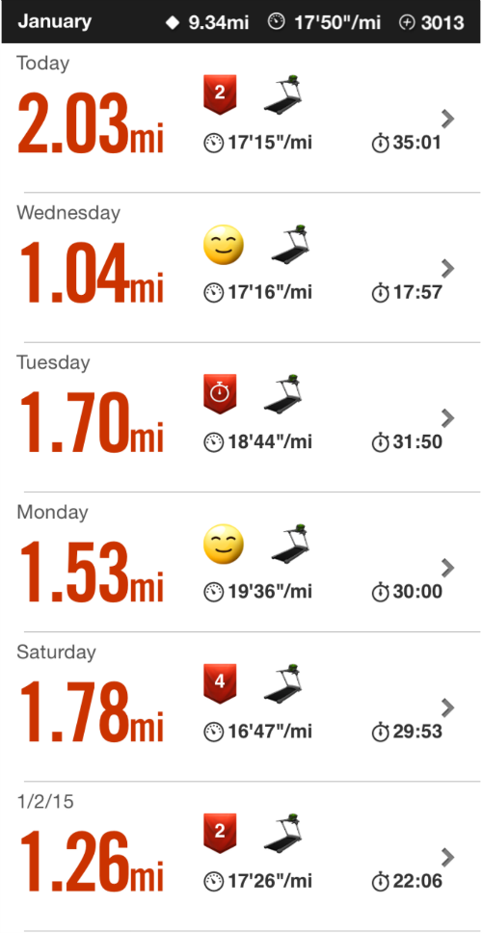Click the stopwatch icon beside 29:53 duration
Viewport: 482px width, 933px height.
click(x=380, y=732)
